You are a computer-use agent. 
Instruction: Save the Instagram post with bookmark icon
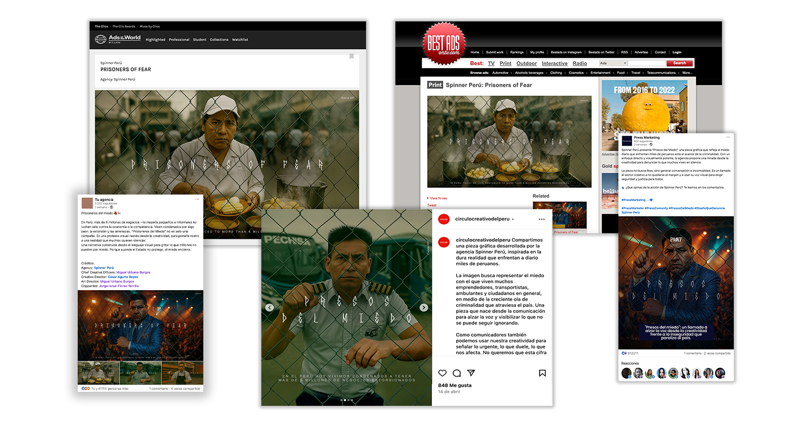[x=542, y=373]
